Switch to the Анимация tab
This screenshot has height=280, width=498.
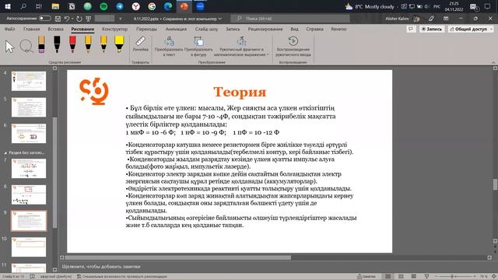tap(176, 29)
